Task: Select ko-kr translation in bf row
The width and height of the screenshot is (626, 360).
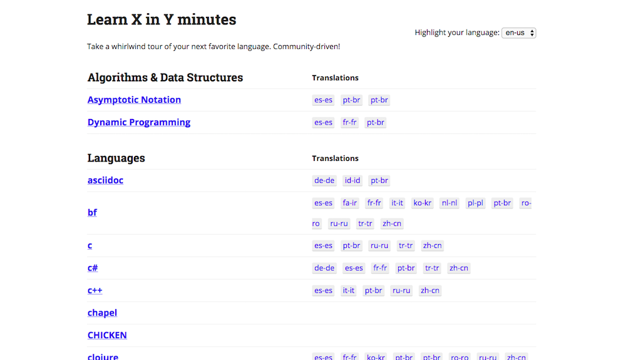Action: pos(423,203)
